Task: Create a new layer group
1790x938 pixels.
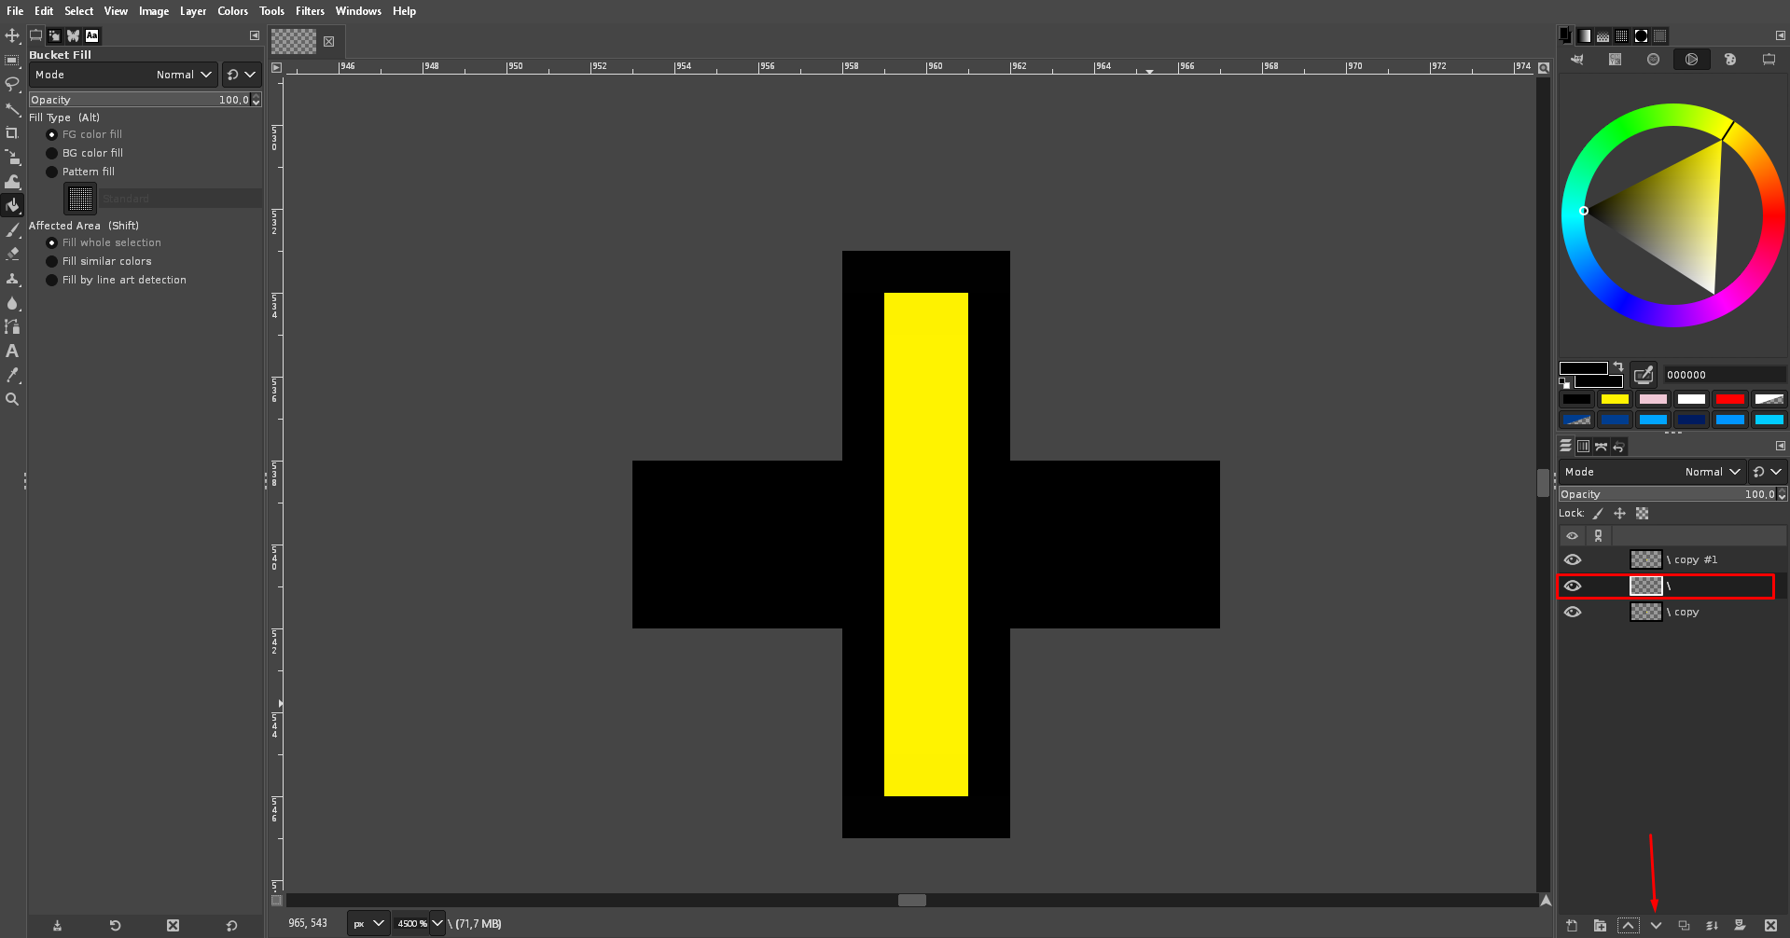Action: [x=1600, y=926]
